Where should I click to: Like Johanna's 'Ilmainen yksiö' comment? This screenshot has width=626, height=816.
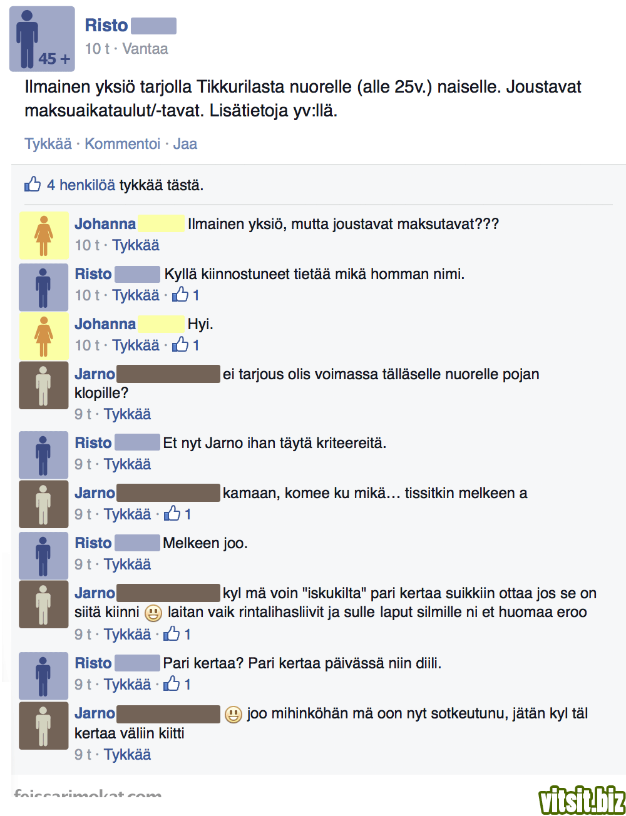coord(136,245)
